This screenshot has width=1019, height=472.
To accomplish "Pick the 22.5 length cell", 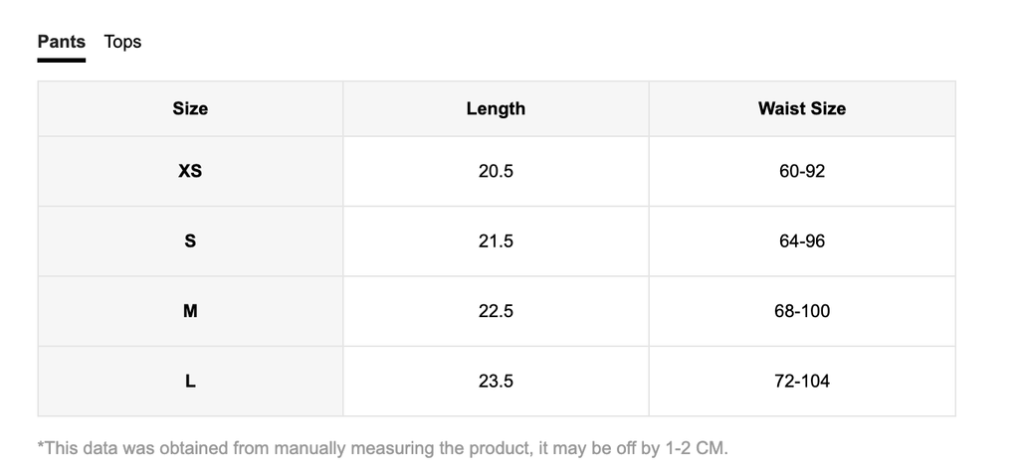I will pos(496,311).
